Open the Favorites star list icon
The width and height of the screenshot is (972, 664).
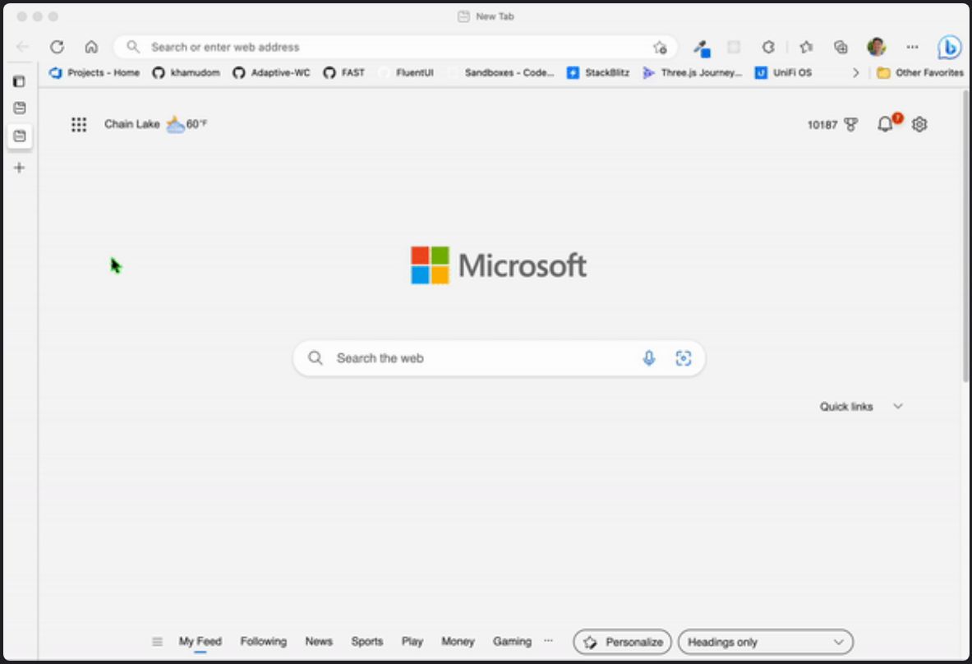pos(806,47)
